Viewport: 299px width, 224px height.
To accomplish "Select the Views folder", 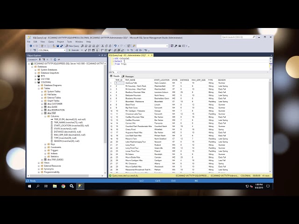I will click(x=47, y=163).
